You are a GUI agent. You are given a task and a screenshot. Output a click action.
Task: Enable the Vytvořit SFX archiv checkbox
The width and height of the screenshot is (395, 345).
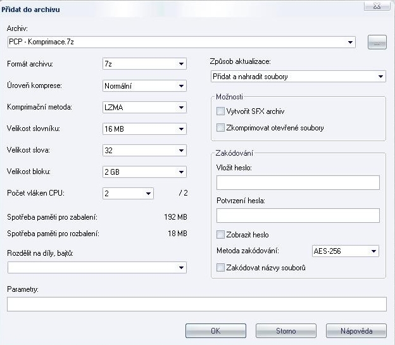click(x=220, y=111)
